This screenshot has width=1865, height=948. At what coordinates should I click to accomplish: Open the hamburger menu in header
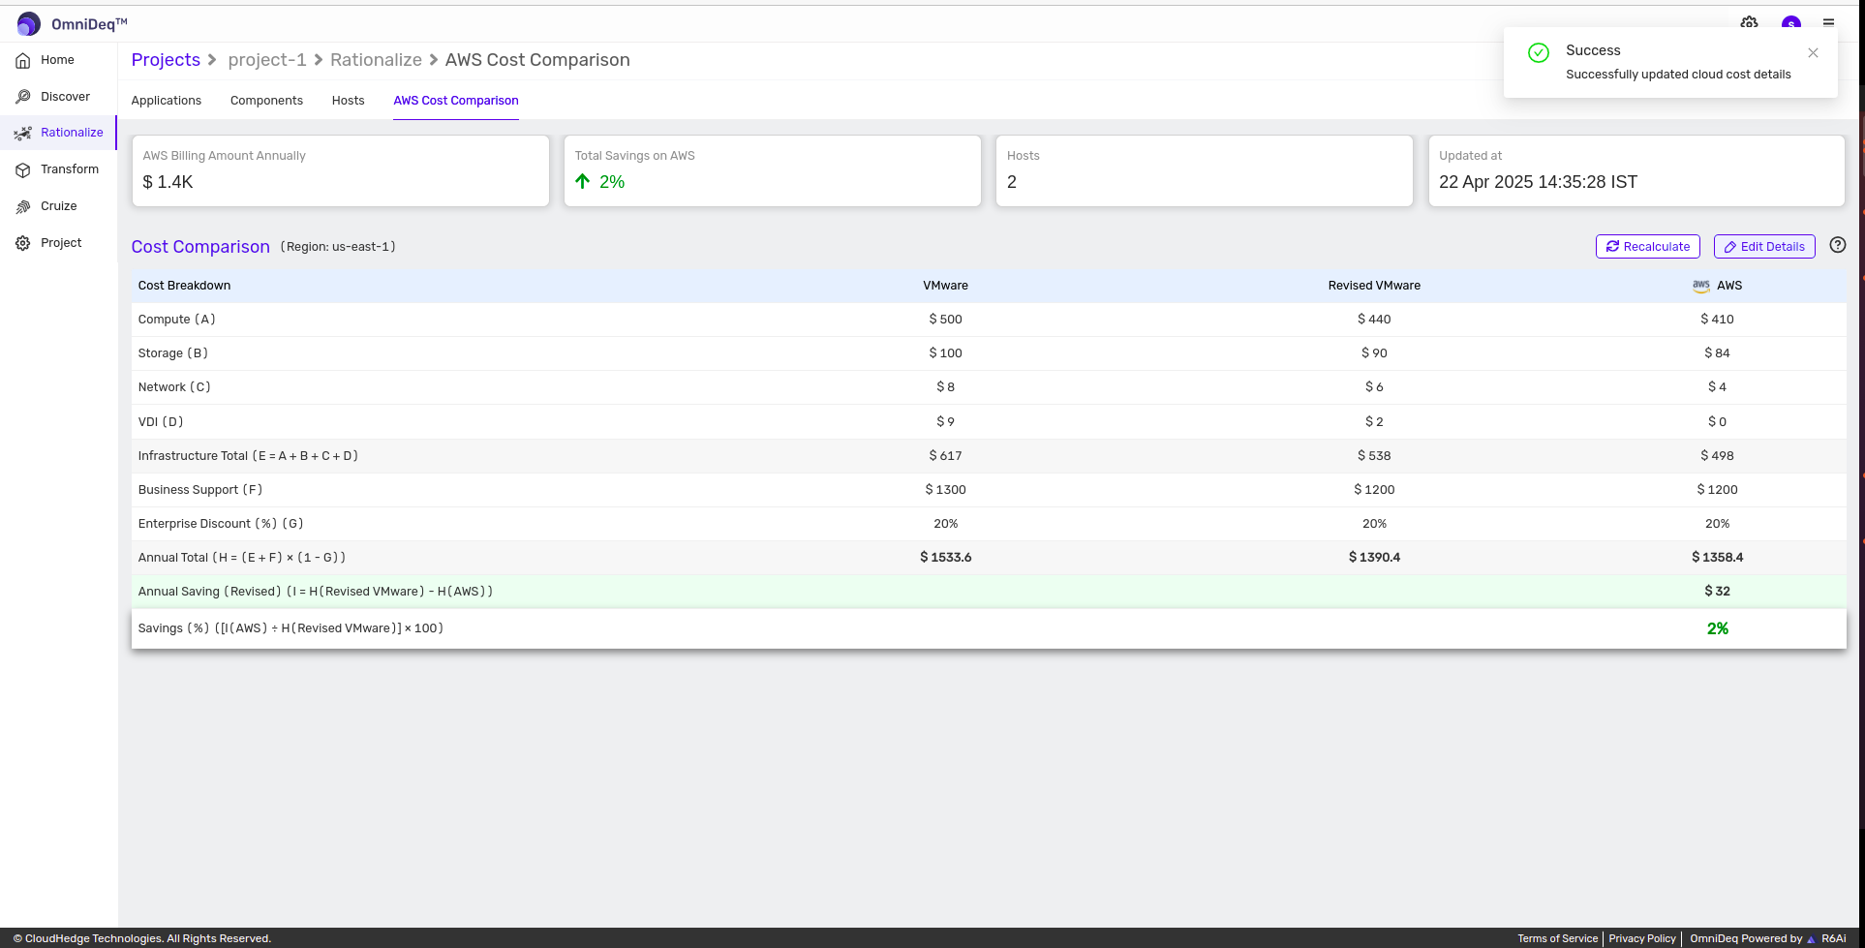click(x=1828, y=22)
